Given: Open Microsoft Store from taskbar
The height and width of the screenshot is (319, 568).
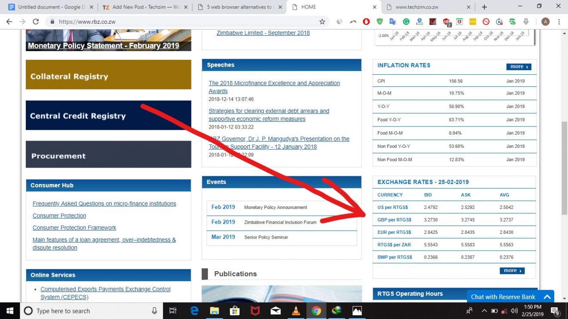Looking at the screenshot, I should pyautogui.click(x=235, y=311).
